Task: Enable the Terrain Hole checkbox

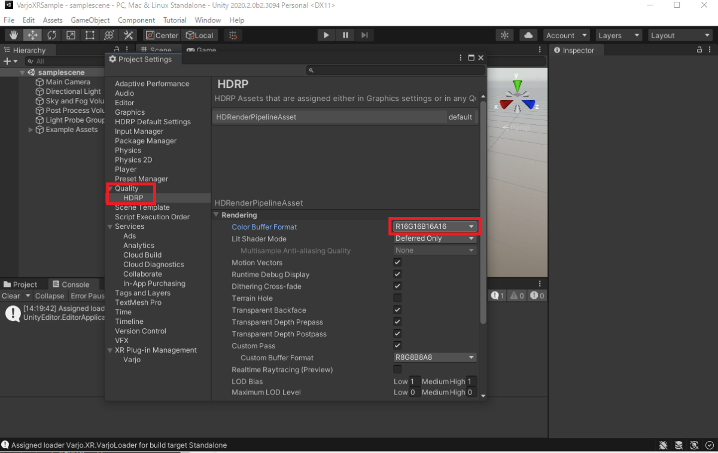Action: (x=397, y=298)
